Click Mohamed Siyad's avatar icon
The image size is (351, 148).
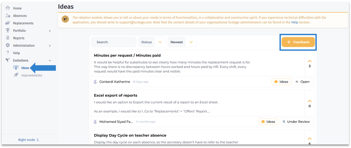pyautogui.click(x=95, y=122)
